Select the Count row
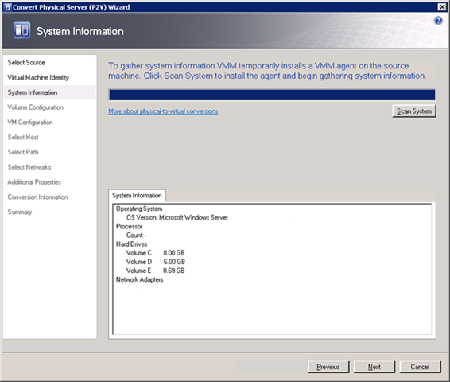 (137, 236)
